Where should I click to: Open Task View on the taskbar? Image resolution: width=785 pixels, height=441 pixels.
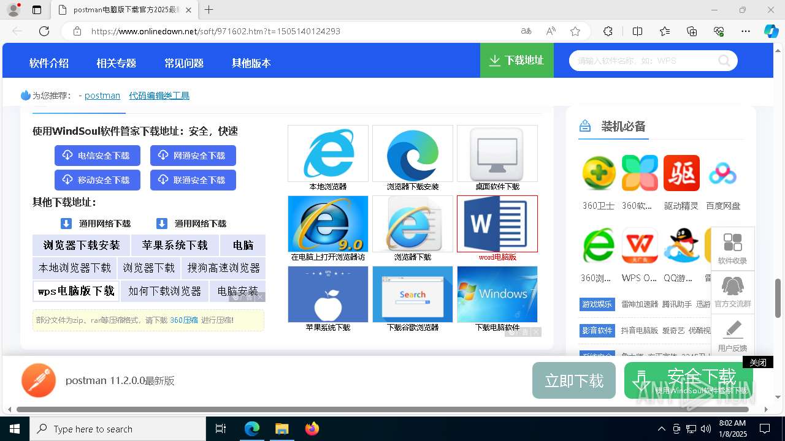tap(221, 429)
